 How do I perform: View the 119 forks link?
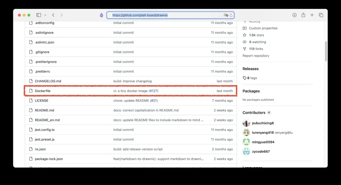tap(256, 49)
